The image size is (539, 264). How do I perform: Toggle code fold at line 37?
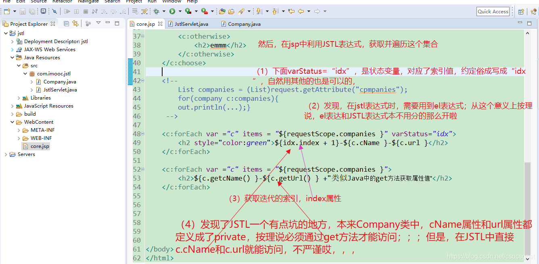point(143,36)
